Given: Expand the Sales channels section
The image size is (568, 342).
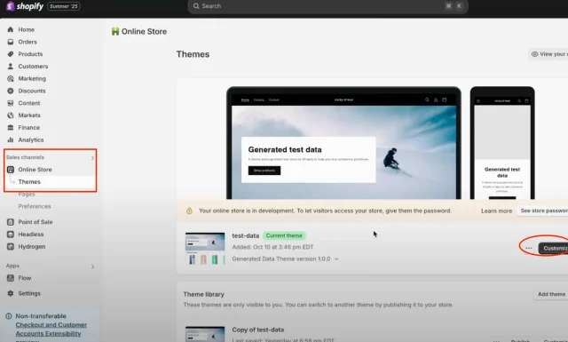Looking at the screenshot, I should (92, 158).
